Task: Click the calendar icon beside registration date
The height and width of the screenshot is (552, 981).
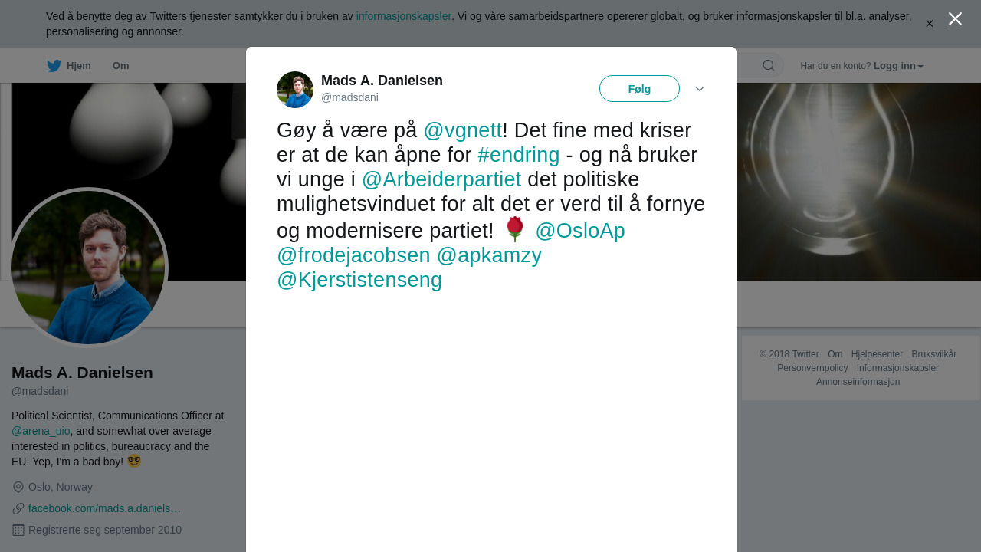Action: point(18,530)
